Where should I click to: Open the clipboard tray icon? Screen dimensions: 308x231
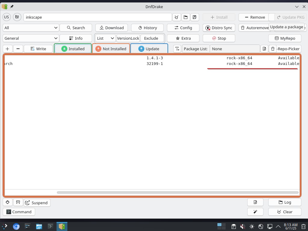tap(233, 226)
